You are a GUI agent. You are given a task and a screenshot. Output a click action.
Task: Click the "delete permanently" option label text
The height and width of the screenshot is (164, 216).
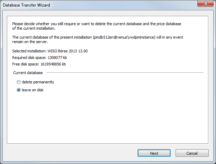point(38,82)
